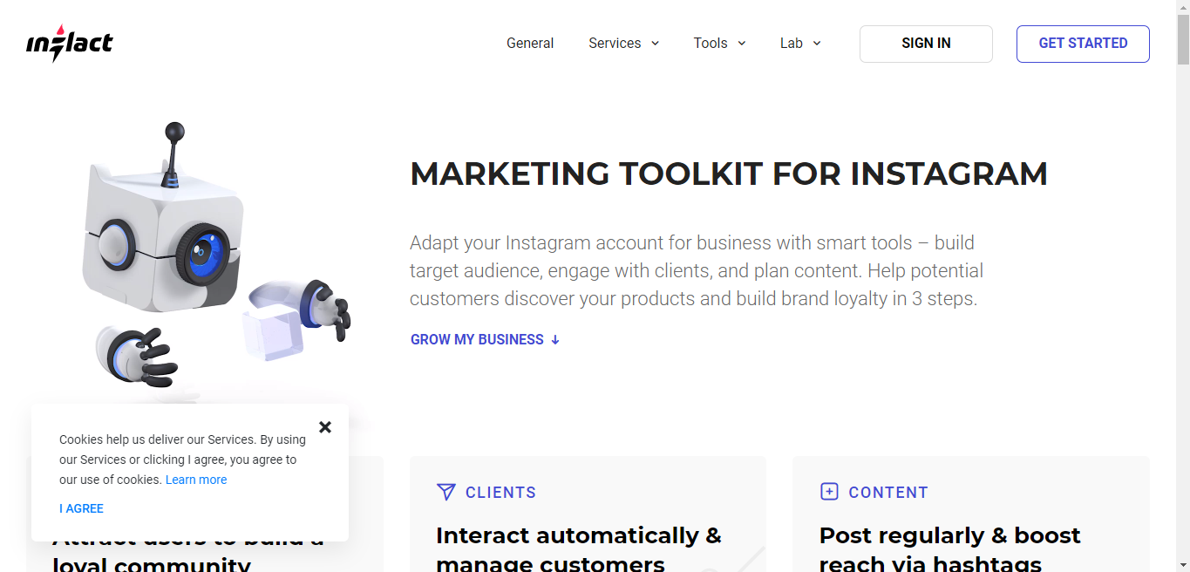The image size is (1190, 572).
Task: Expand the Lab dropdown menu
Action: point(800,44)
